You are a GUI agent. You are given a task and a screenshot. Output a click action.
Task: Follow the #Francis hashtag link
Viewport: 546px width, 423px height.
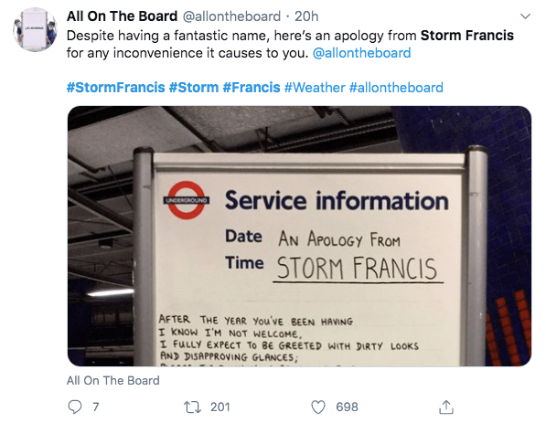click(252, 88)
